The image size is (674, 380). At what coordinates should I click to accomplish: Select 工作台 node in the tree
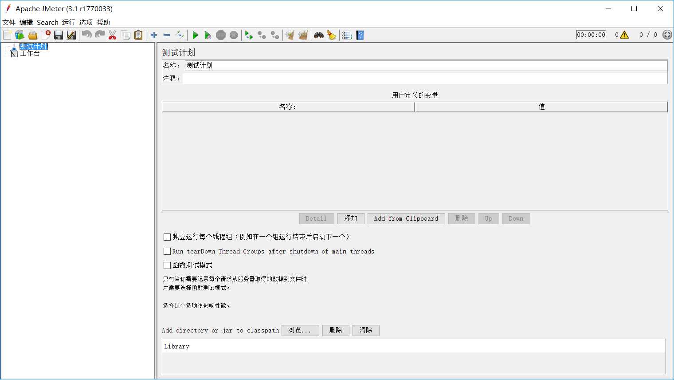pos(30,53)
